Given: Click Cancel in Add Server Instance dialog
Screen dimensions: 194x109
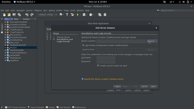Looking at the screenshot, I should 144,87.
